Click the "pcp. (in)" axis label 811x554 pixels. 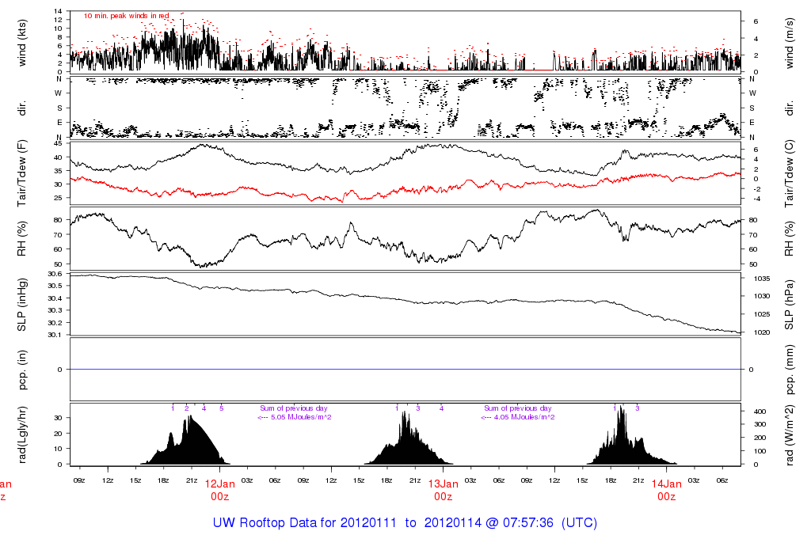point(21,370)
